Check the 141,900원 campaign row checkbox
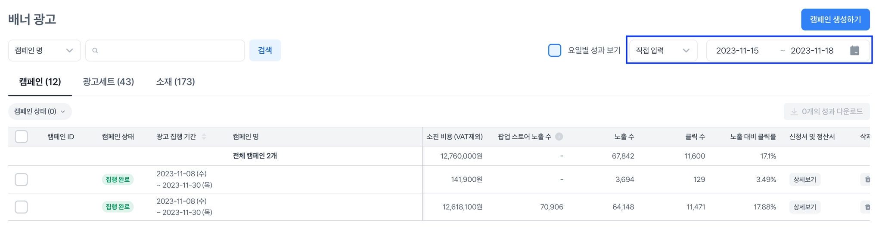Viewport: 882px width, 229px height. point(21,180)
